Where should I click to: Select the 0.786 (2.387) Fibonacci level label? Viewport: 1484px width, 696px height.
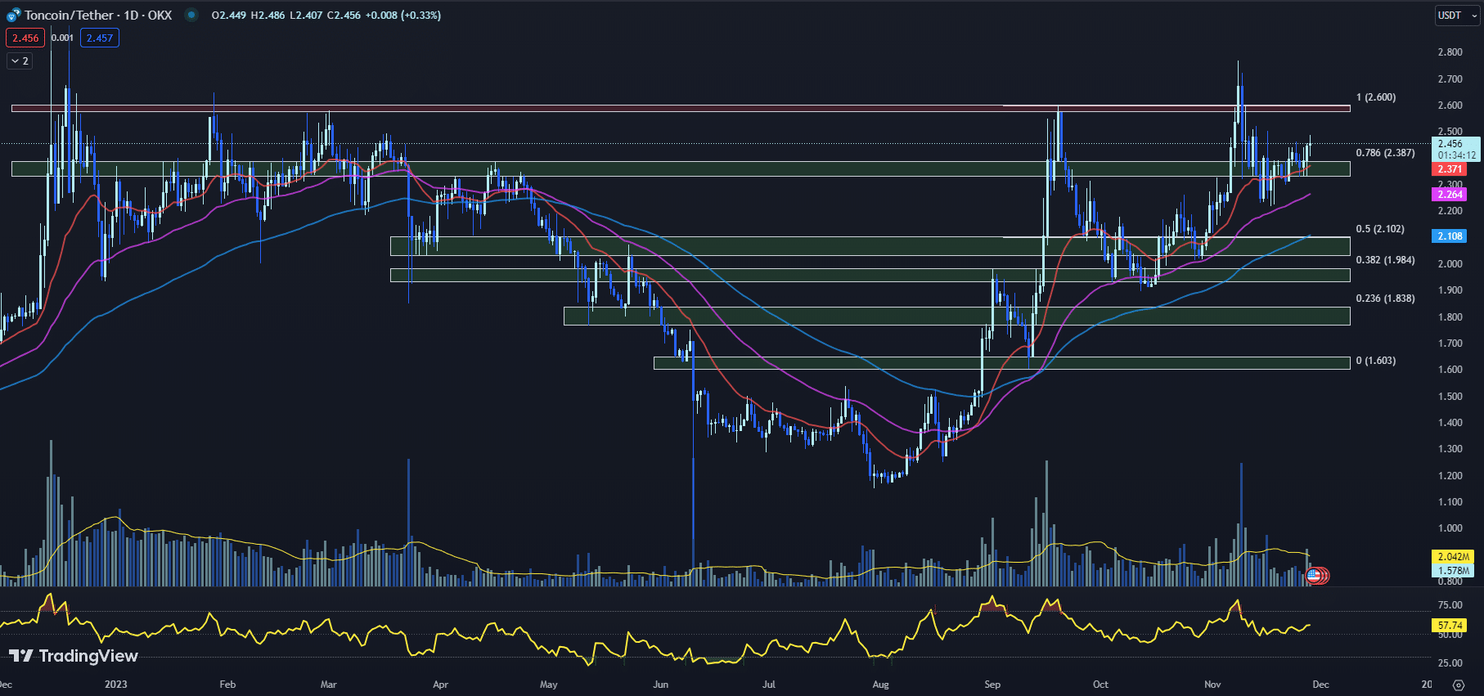pos(1384,153)
